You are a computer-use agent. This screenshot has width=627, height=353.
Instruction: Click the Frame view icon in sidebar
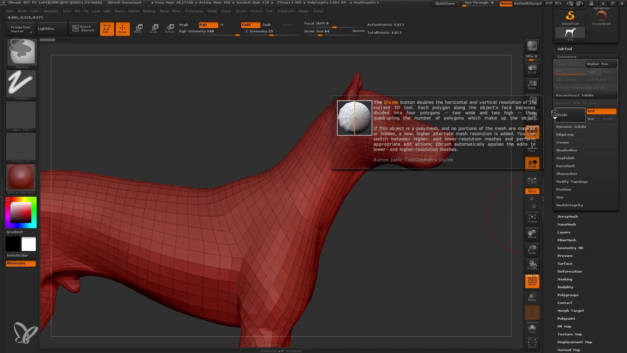coord(532,219)
